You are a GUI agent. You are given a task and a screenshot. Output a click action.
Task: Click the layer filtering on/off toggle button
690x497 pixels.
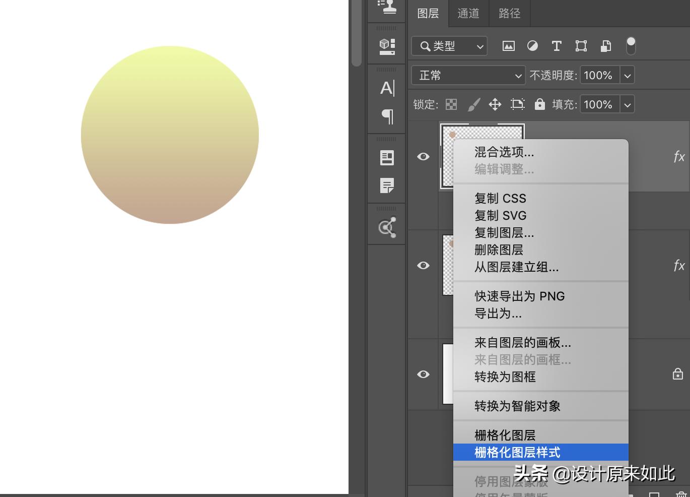(630, 46)
